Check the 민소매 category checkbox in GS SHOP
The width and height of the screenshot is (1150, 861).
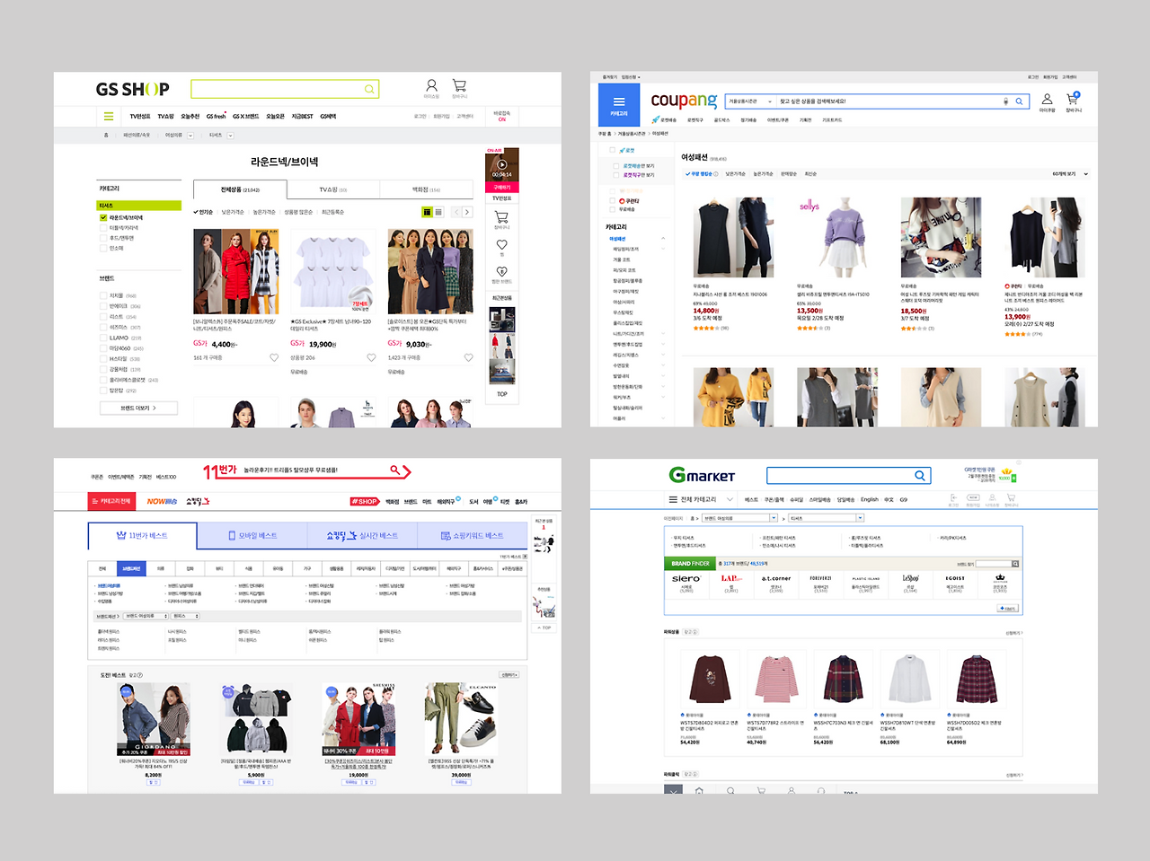(x=102, y=248)
